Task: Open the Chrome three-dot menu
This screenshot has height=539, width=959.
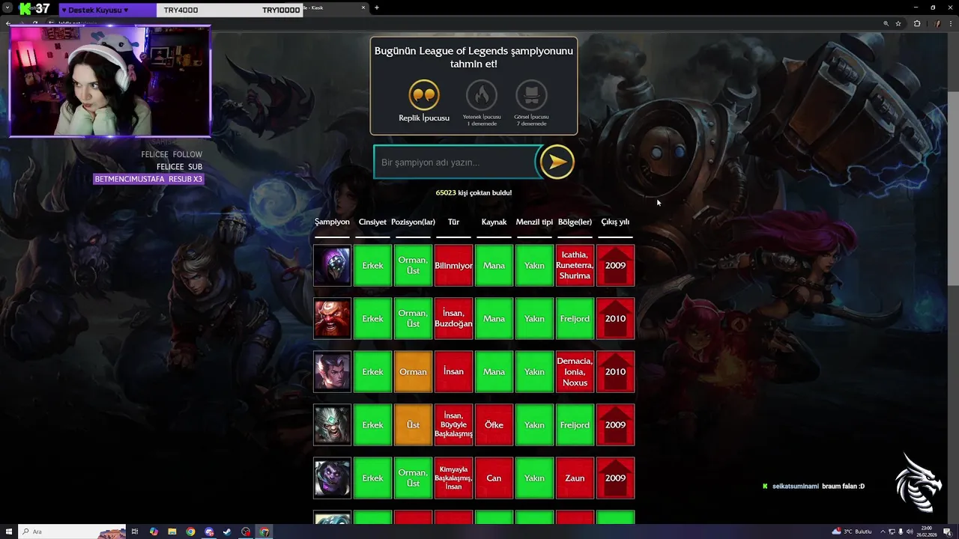Action: coord(952,23)
